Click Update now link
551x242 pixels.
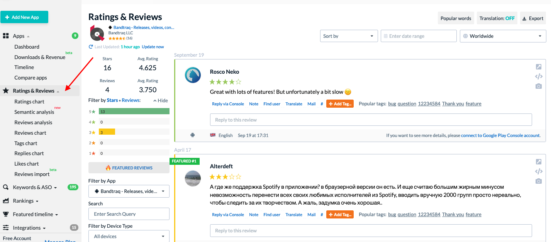[153, 47]
